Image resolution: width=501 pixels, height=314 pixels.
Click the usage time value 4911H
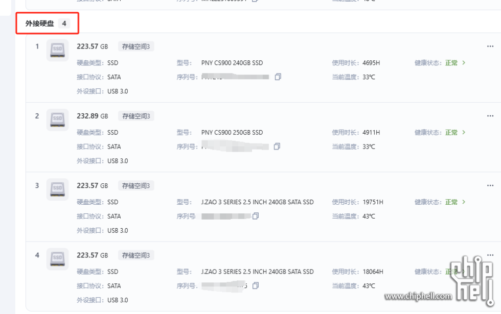click(x=371, y=132)
